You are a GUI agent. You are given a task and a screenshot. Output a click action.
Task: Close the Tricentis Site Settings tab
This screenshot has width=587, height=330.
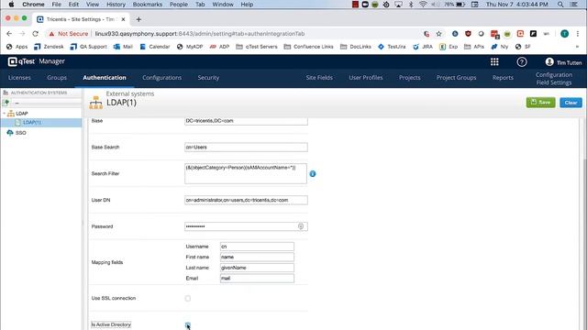[x=123, y=19]
